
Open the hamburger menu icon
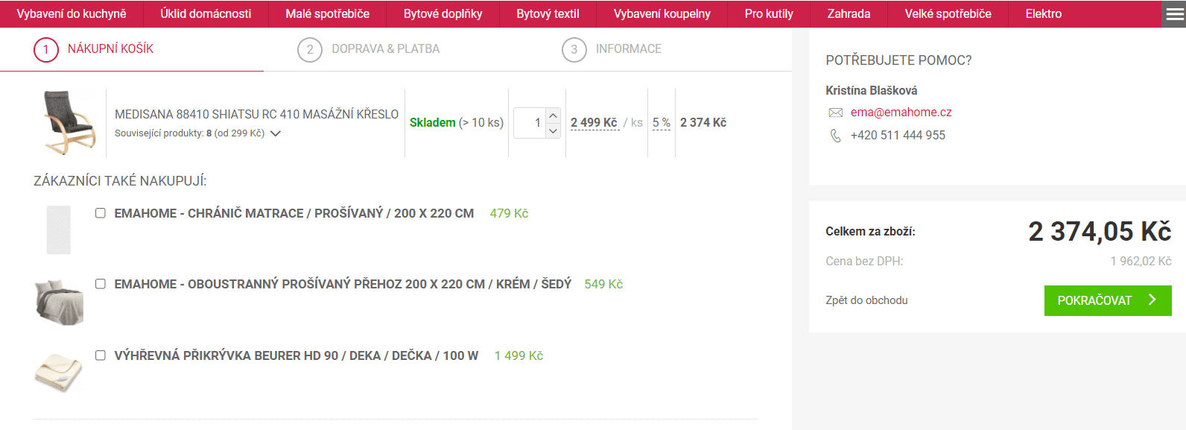point(1175,14)
